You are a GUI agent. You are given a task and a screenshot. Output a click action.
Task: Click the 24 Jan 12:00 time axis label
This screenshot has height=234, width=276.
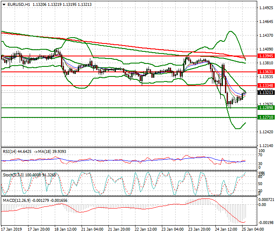pos(226,229)
